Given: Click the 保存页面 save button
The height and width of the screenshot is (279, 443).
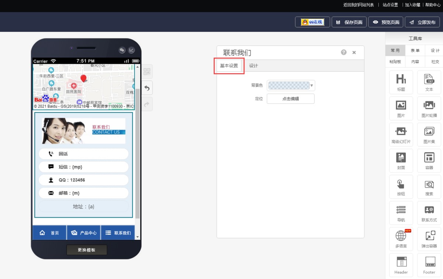Looking at the screenshot, I should [349, 22].
